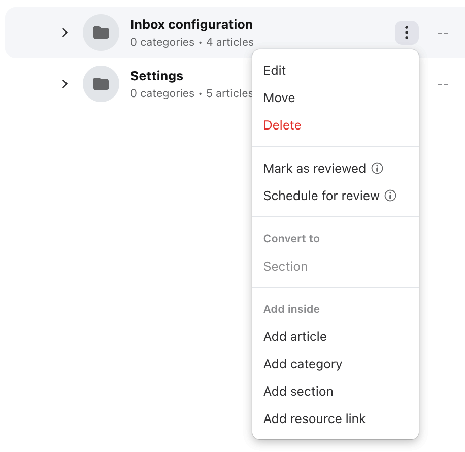
Task: Click info icon beside Schedule for review
Action: point(390,196)
